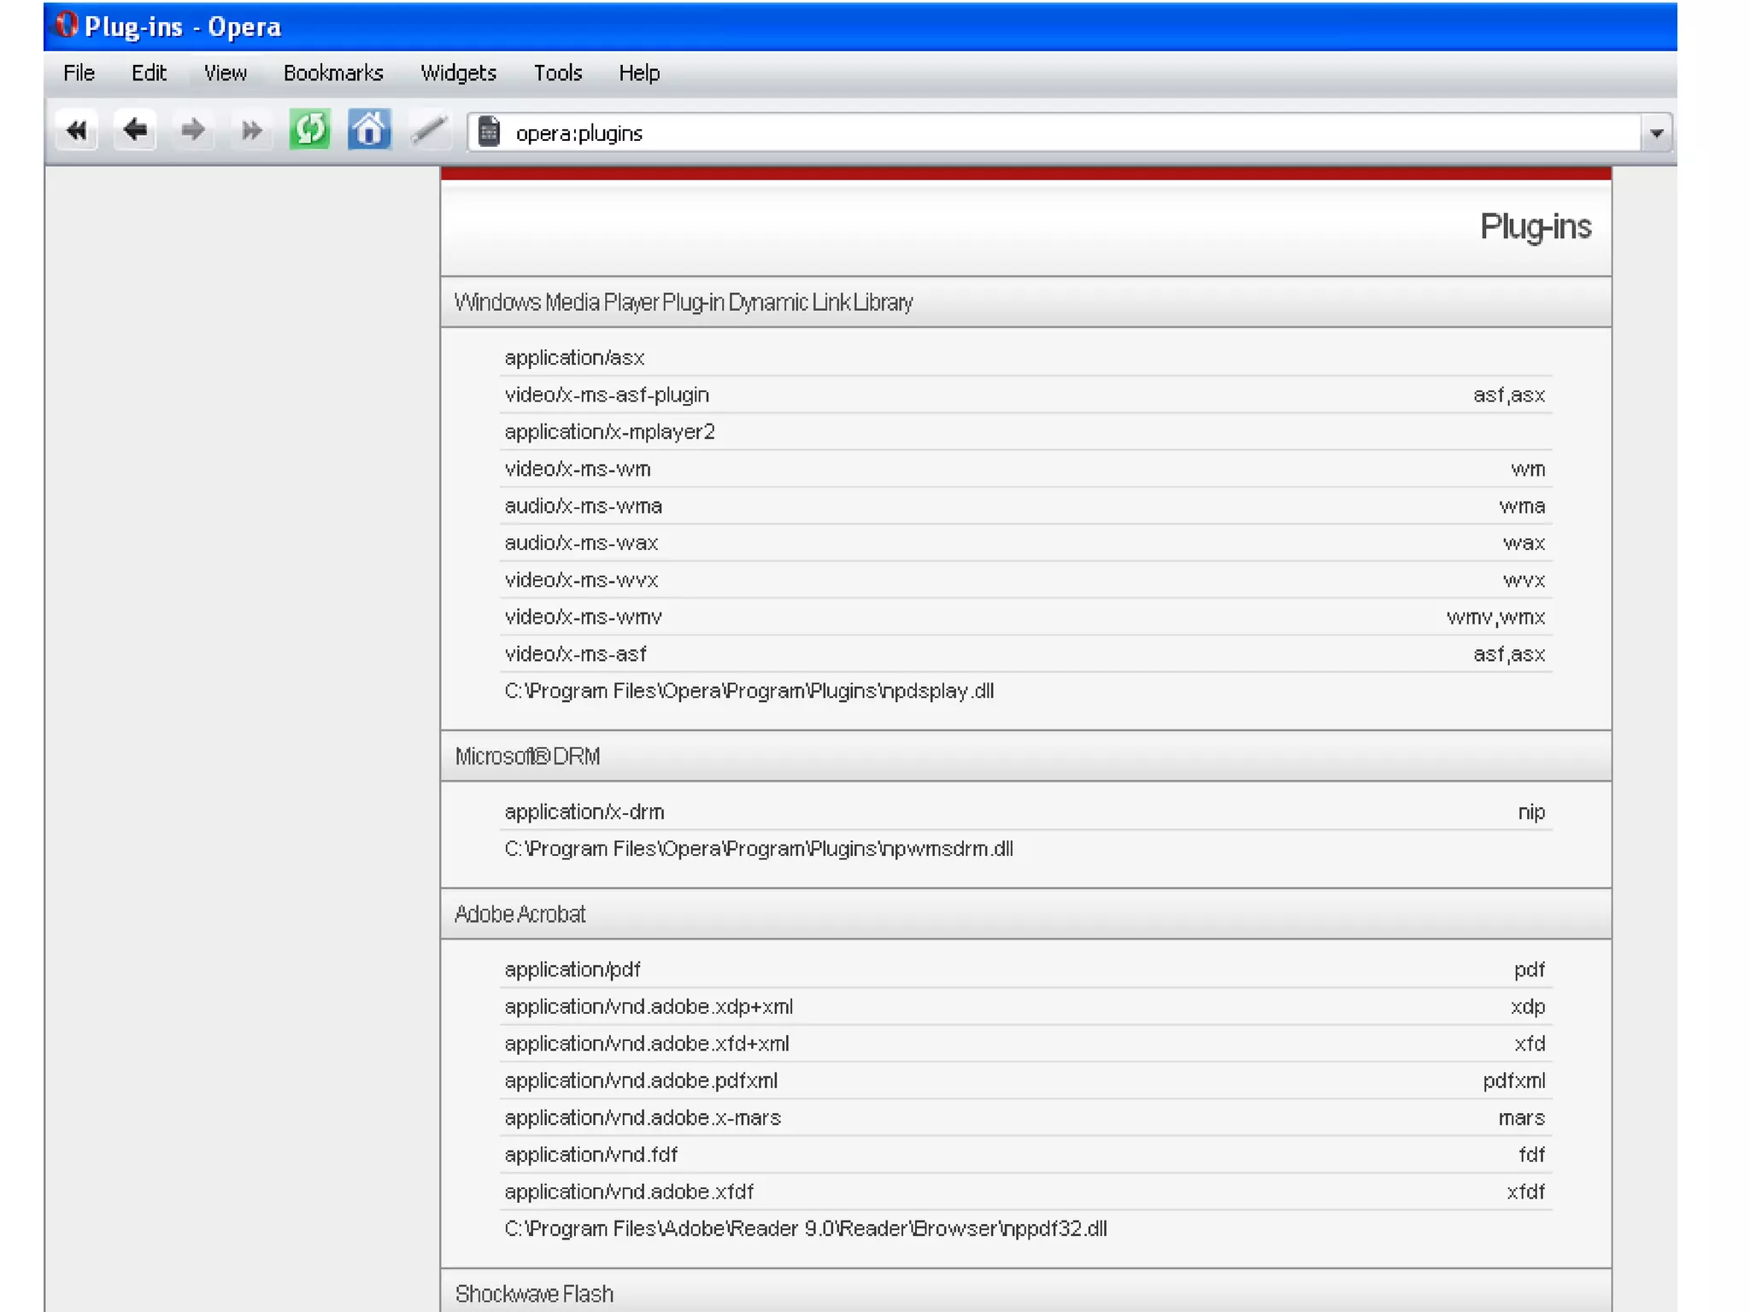
Task: Click the Fast Forward icon
Action: pos(251,131)
